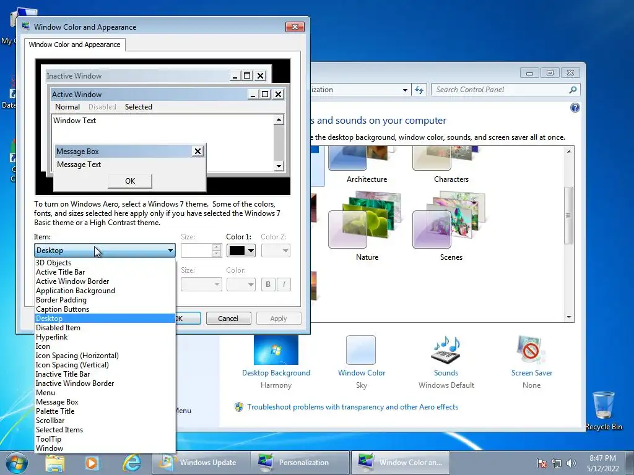Launch Internet Explorer from taskbar
The width and height of the screenshot is (634, 475).
[x=132, y=463]
